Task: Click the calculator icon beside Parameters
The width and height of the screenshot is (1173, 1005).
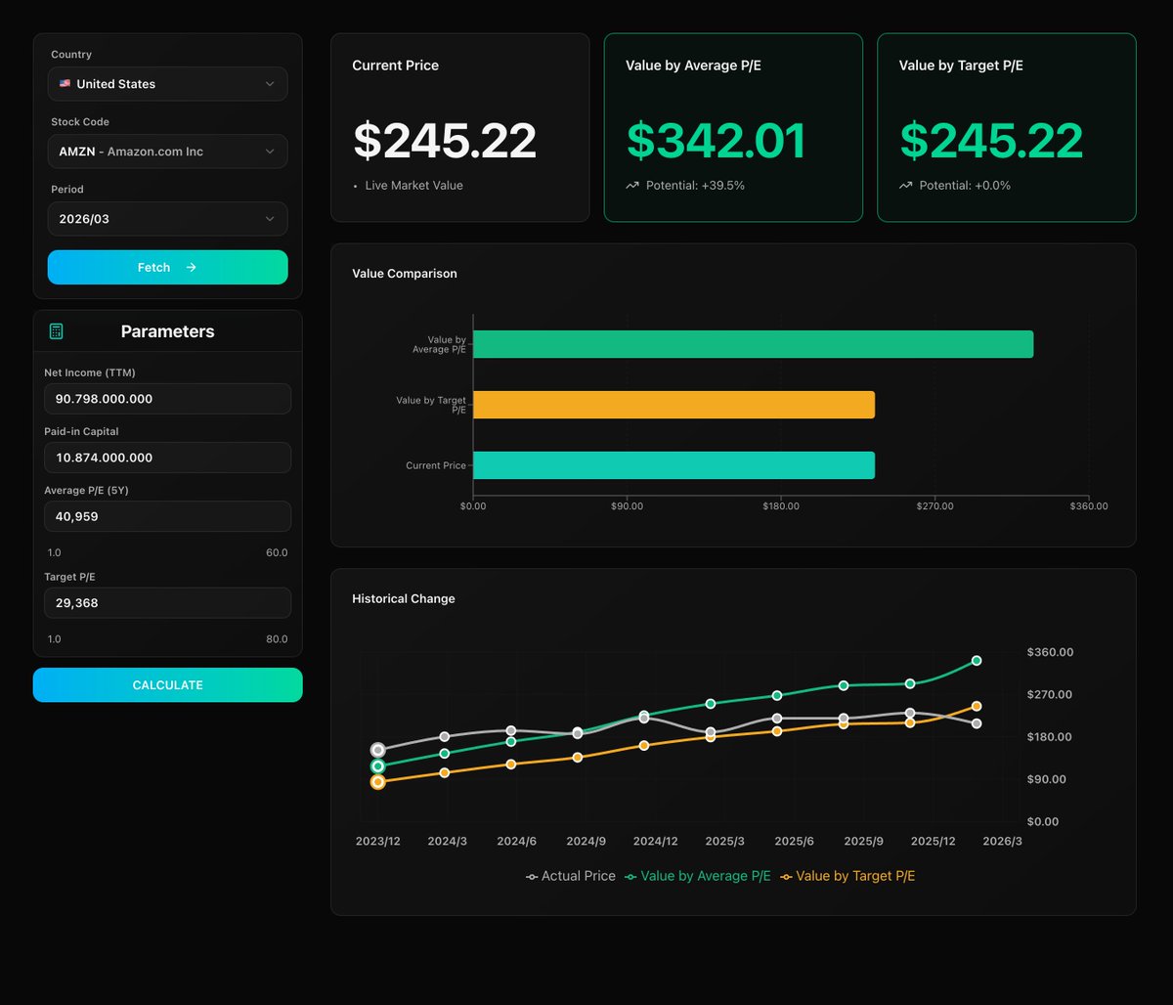Action: [56, 331]
